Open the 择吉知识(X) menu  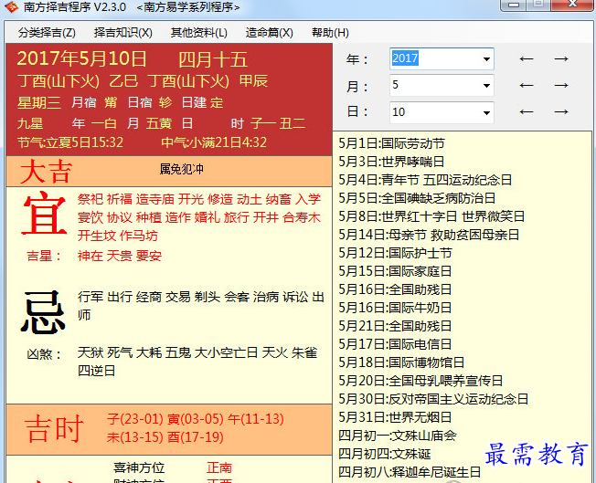(123, 33)
